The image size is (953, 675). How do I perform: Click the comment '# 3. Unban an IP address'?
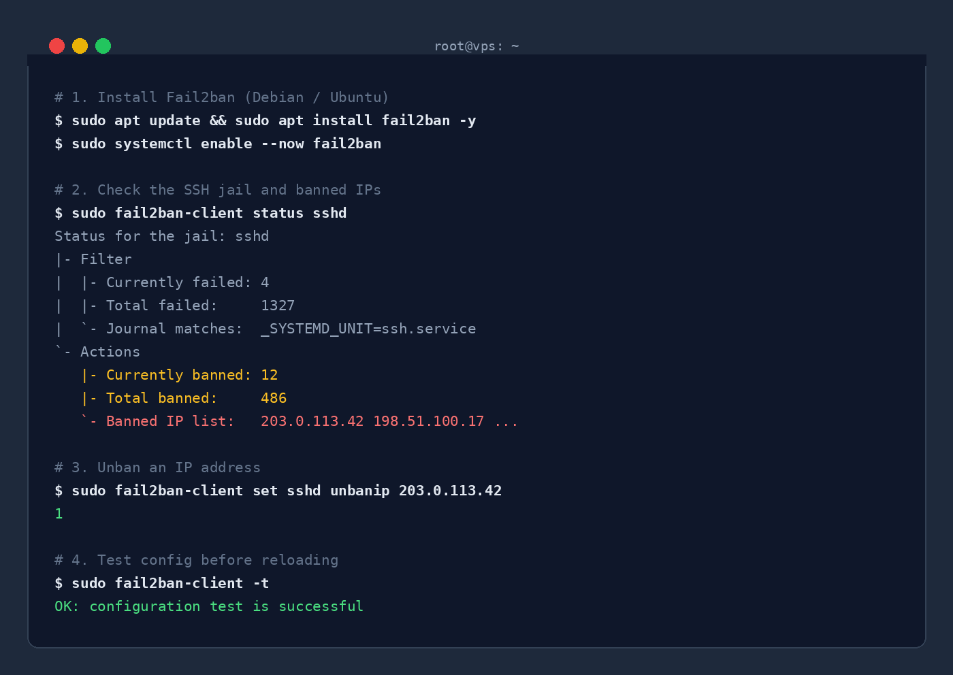(158, 467)
